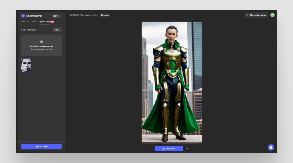Remove the uploaded face with the X icon
The width and height of the screenshot is (293, 163).
[x=29, y=70]
